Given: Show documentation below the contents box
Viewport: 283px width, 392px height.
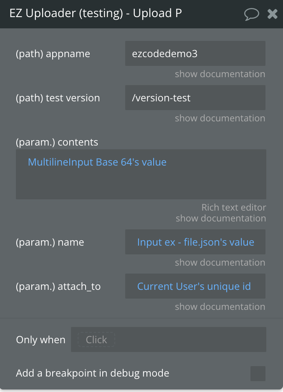Looking at the screenshot, I should (x=221, y=218).
